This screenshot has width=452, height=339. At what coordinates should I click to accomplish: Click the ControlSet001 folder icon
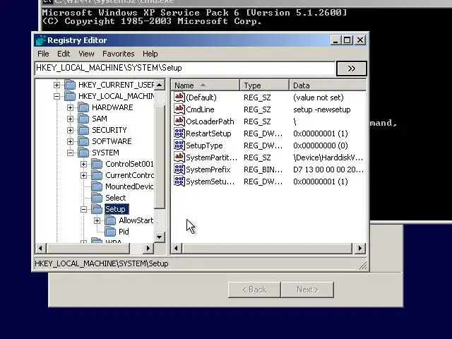97,164
